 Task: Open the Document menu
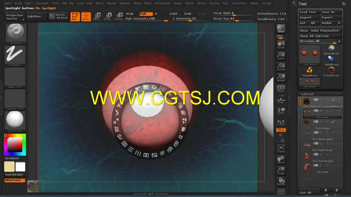coord(42,4)
